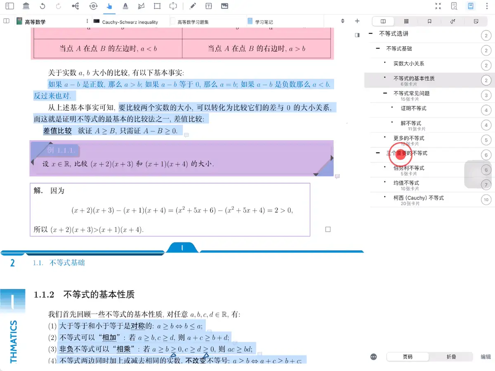Jump to page 7 badge for 均值不等式
This screenshot has width=495, height=371.
[x=486, y=185]
